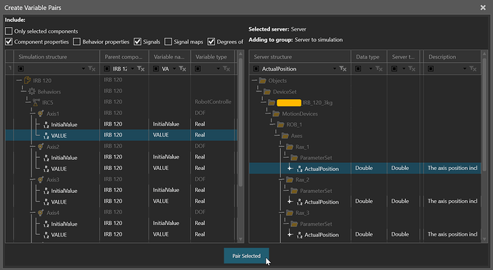
Task: Click the Axis1 degree-of-freedom icon
Action: [x=41, y=113]
